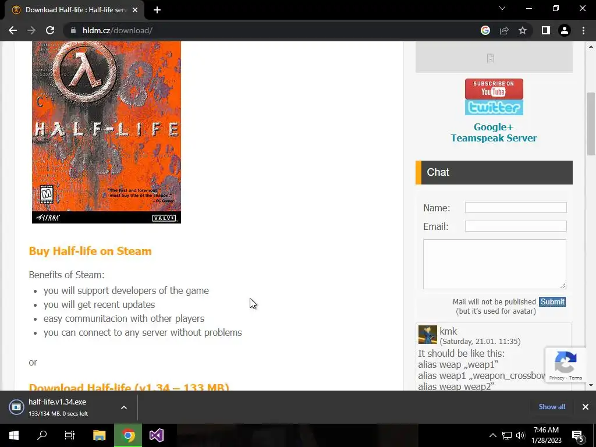Open the clock showing 7:46 AM
This screenshot has height=447, width=596.
coord(546,435)
